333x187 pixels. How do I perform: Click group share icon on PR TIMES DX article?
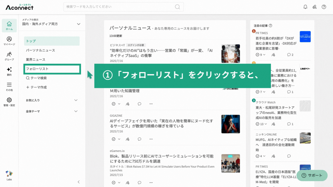[273, 55]
